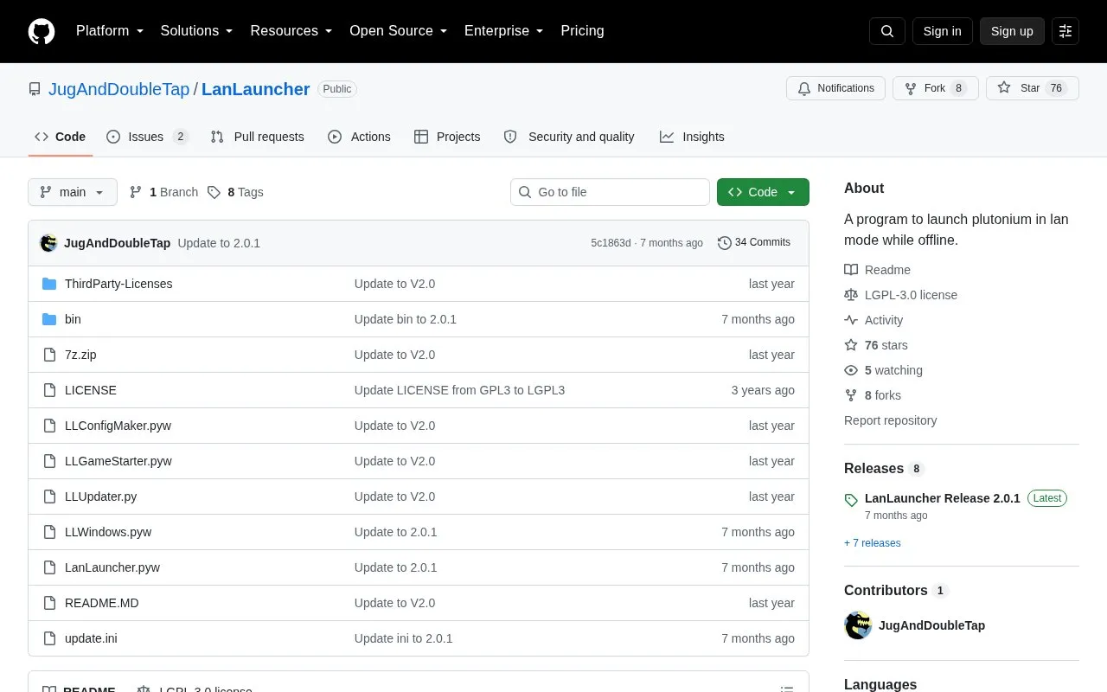Switch to the Pull requests tab
This screenshot has height=692, width=1107.
[x=258, y=137]
